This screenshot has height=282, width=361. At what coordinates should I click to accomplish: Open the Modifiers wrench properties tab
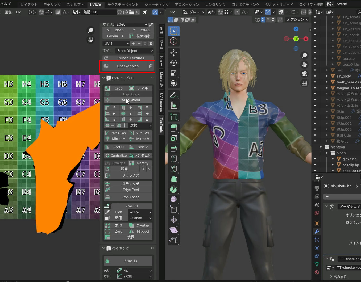317,232
